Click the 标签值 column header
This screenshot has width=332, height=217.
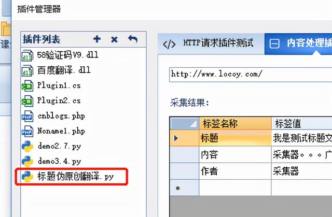tap(302, 123)
